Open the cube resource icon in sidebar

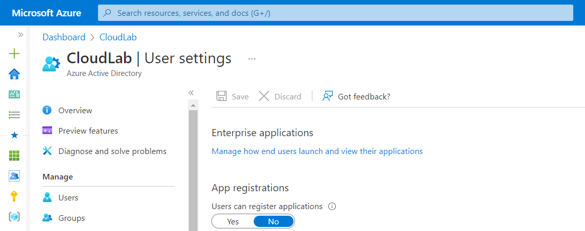[x=14, y=217]
